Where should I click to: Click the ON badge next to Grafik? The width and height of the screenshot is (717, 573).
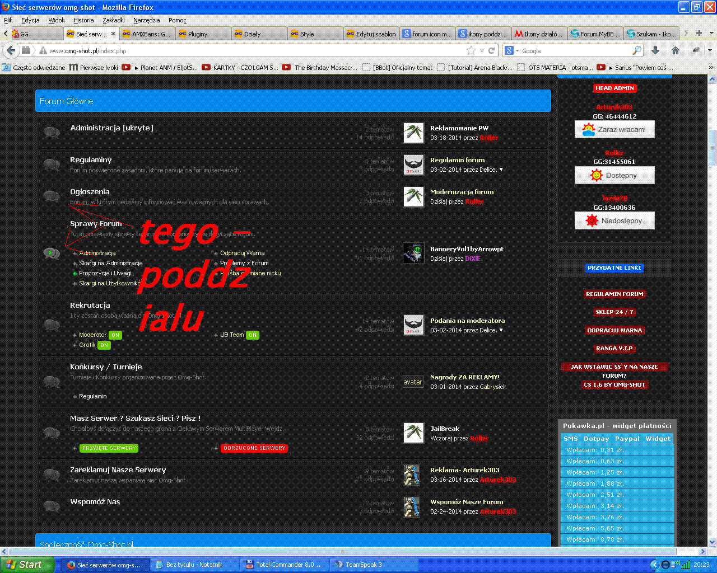[x=104, y=345]
